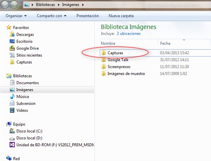Click the Vídeos film icon
The width and height of the screenshot is (211, 161).
pos(12,110)
